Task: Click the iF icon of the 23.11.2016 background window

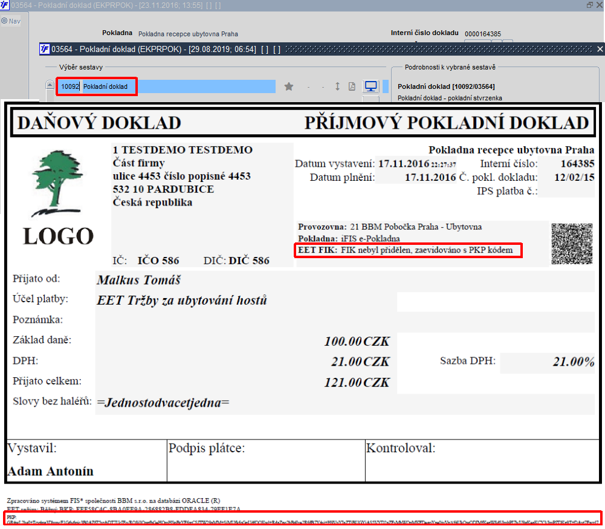Action: click(4, 5)
